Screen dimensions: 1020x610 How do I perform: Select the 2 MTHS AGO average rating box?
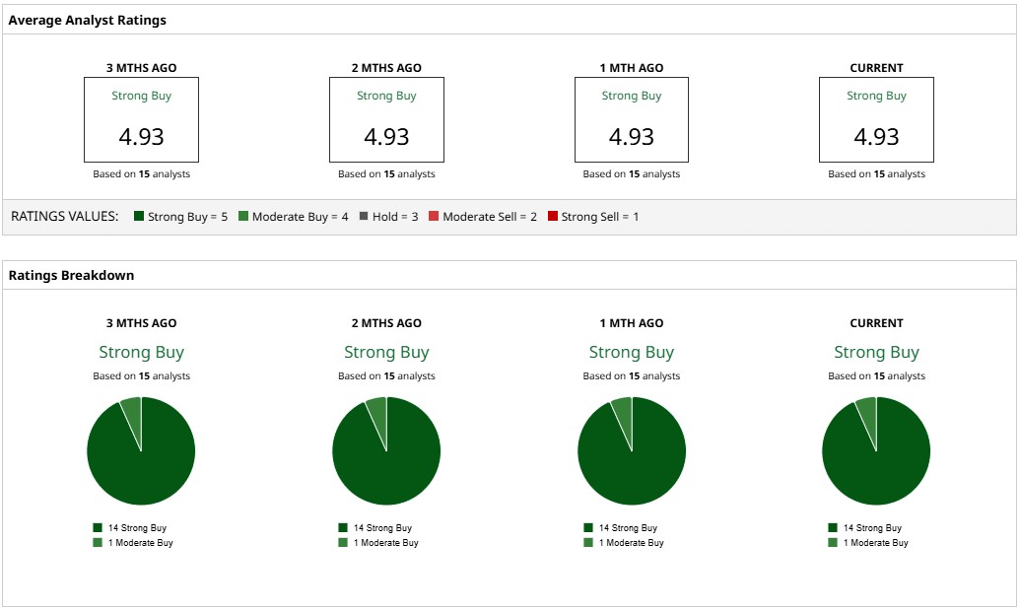point(386,120)
